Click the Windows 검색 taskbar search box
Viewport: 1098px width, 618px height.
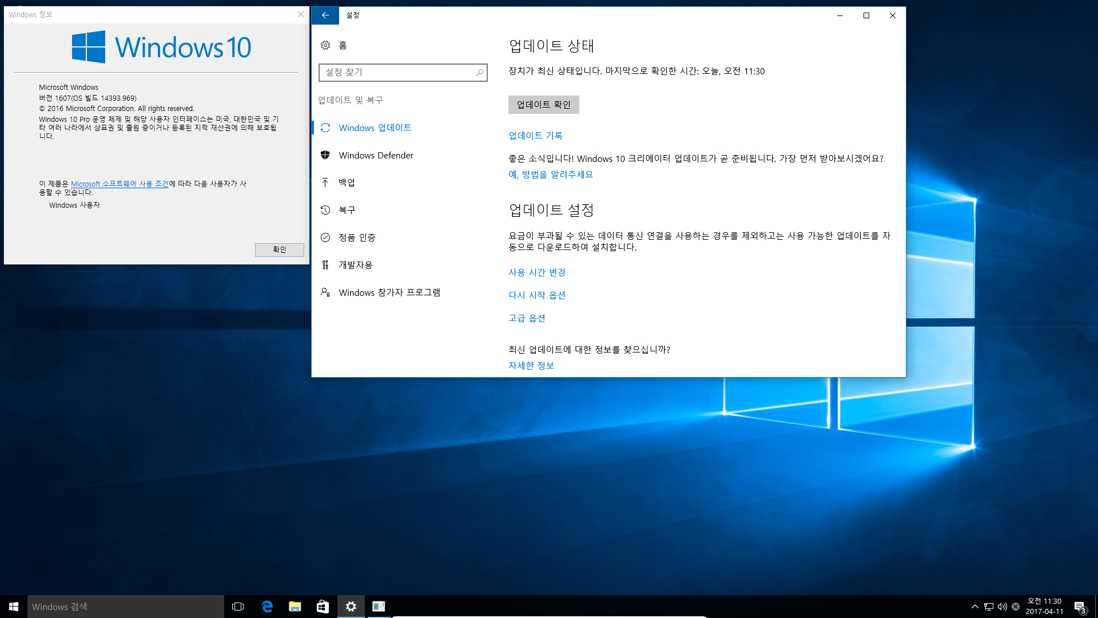(x=126, y=607)
